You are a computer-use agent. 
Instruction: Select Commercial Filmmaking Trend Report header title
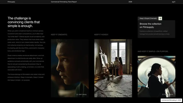pos(64,2)
